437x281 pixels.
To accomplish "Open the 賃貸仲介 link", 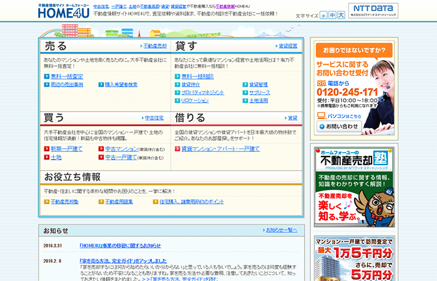I will tap(190, 85).
